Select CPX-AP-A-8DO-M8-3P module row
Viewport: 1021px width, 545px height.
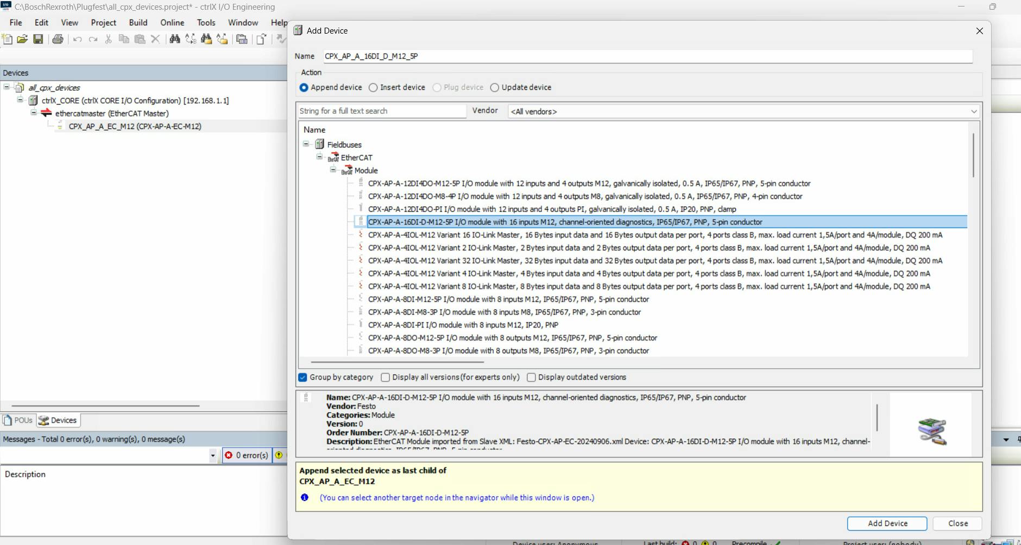[x=508, y=351]
